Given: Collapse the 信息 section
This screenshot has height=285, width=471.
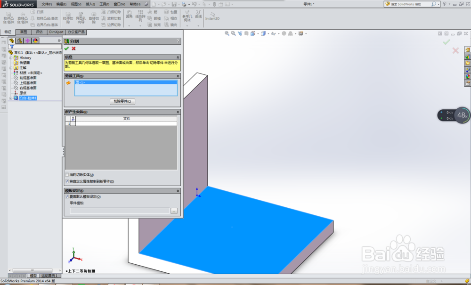Looking at the screenshot, I should click(178, 57).
